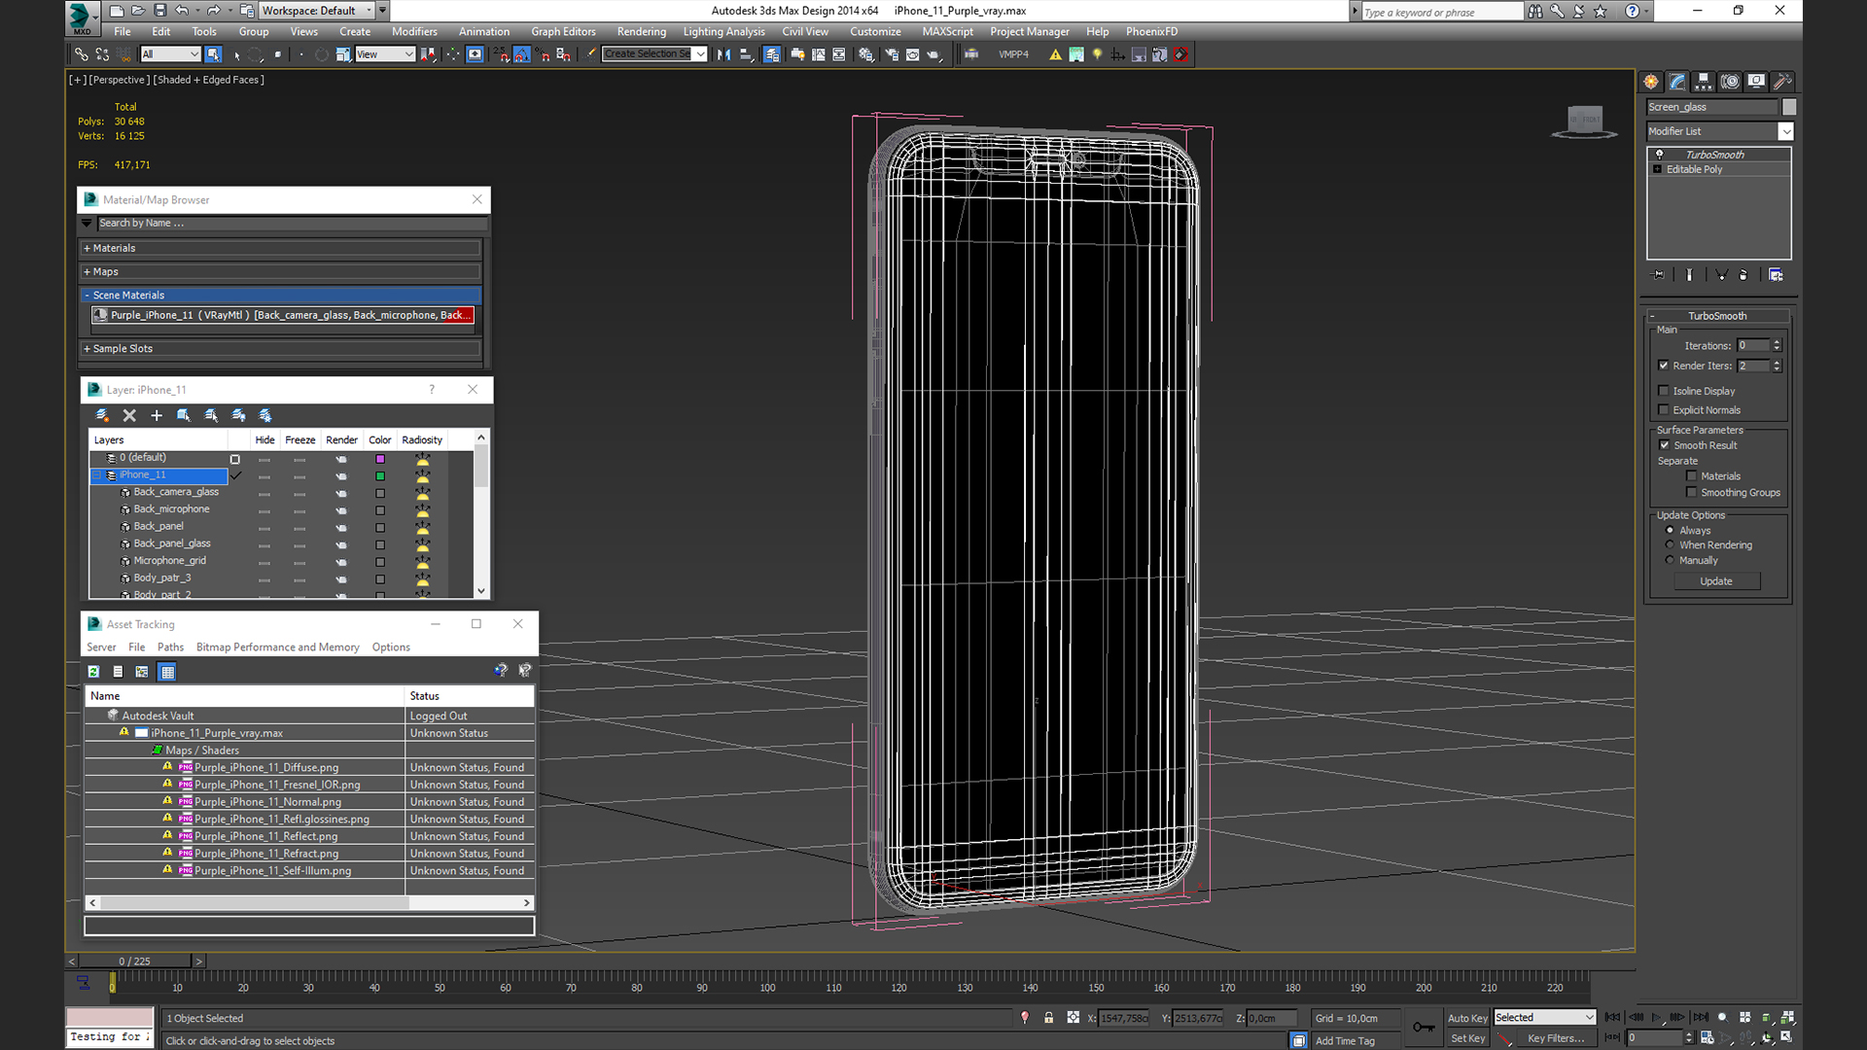Screen dimensions: 1867x1050
Task: Open the Display command panel tab
Action: [1756, 82]
